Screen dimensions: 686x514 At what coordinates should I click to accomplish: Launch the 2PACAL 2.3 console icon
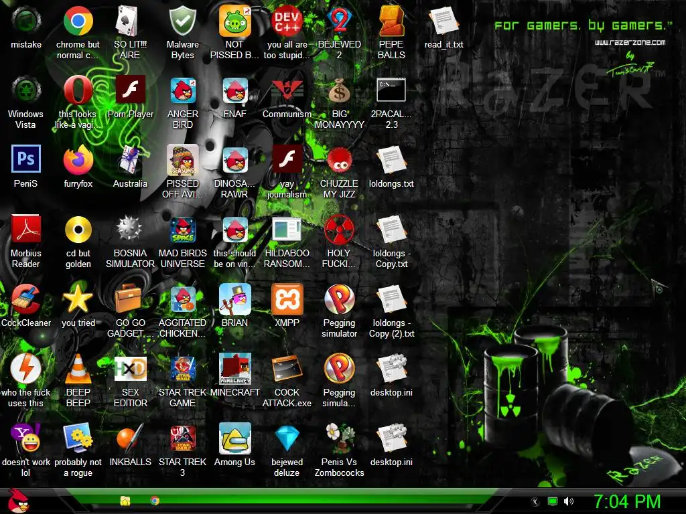pos(391,90)
